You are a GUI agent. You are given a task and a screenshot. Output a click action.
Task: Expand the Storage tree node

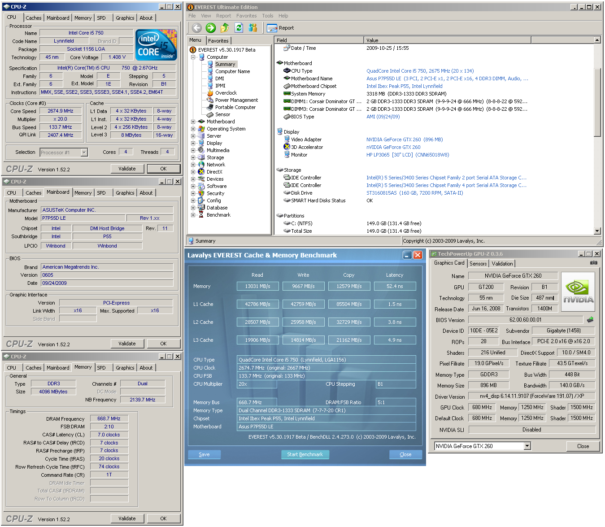[193, 157]
